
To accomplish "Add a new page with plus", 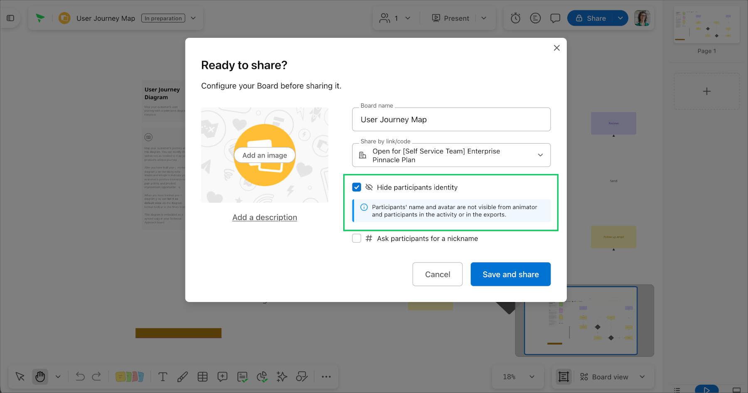I will (706, 91).
